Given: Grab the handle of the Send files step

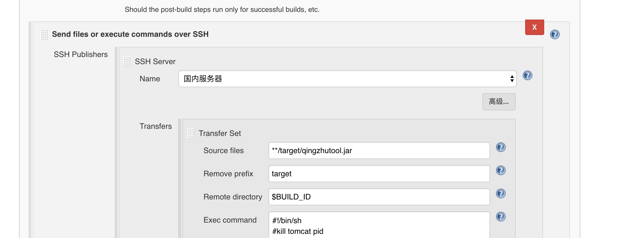Looking at the screenshot, I should 44,34.
